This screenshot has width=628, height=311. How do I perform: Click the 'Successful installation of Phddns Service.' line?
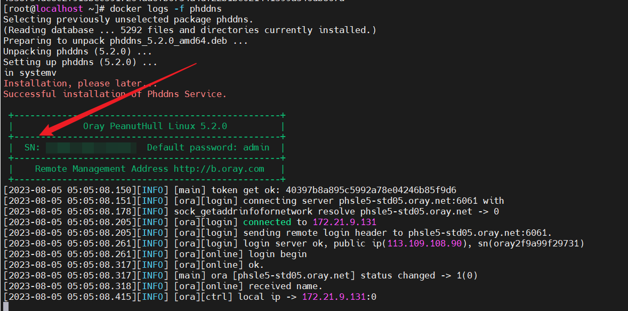pos(115,94)
